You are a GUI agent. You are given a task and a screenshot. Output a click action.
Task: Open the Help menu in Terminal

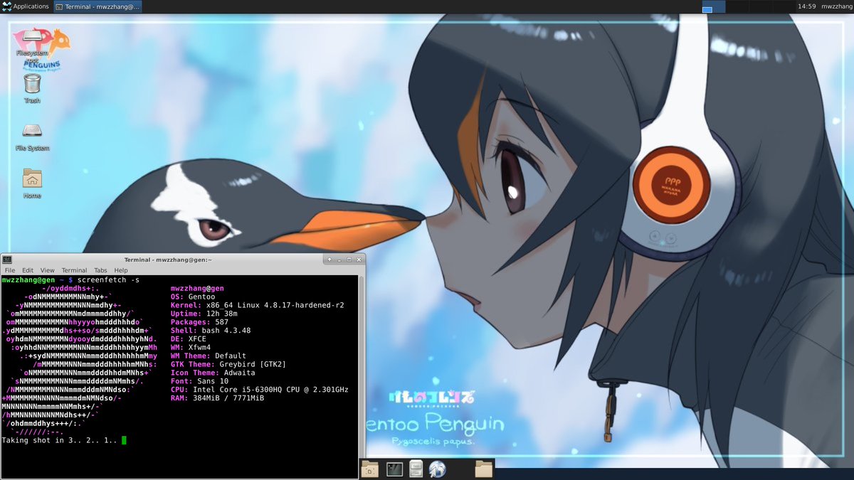tap(121, 270)
